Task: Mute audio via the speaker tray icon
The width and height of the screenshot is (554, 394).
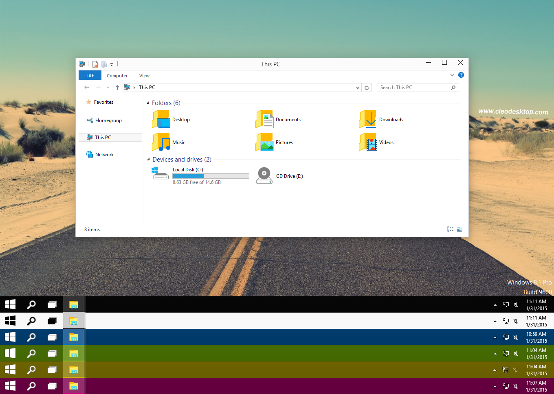Action: coord(516,304)
